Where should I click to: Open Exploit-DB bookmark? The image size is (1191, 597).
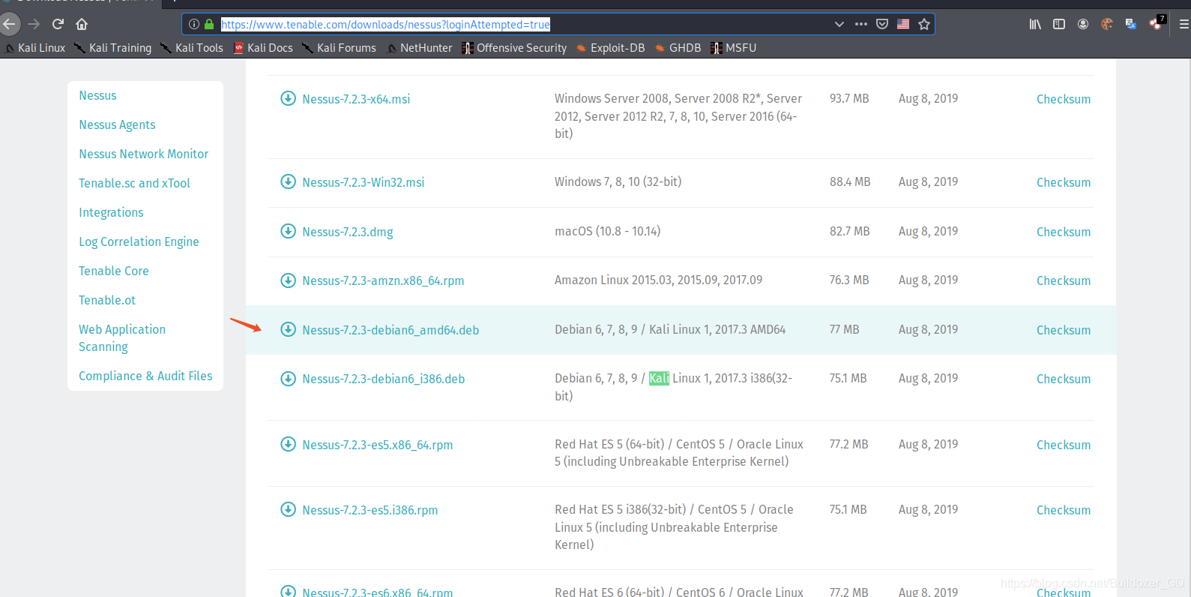[x=610, y=48]
